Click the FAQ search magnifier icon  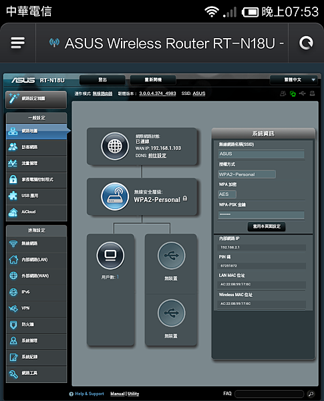pyautogui.click(x=311, y=394)
